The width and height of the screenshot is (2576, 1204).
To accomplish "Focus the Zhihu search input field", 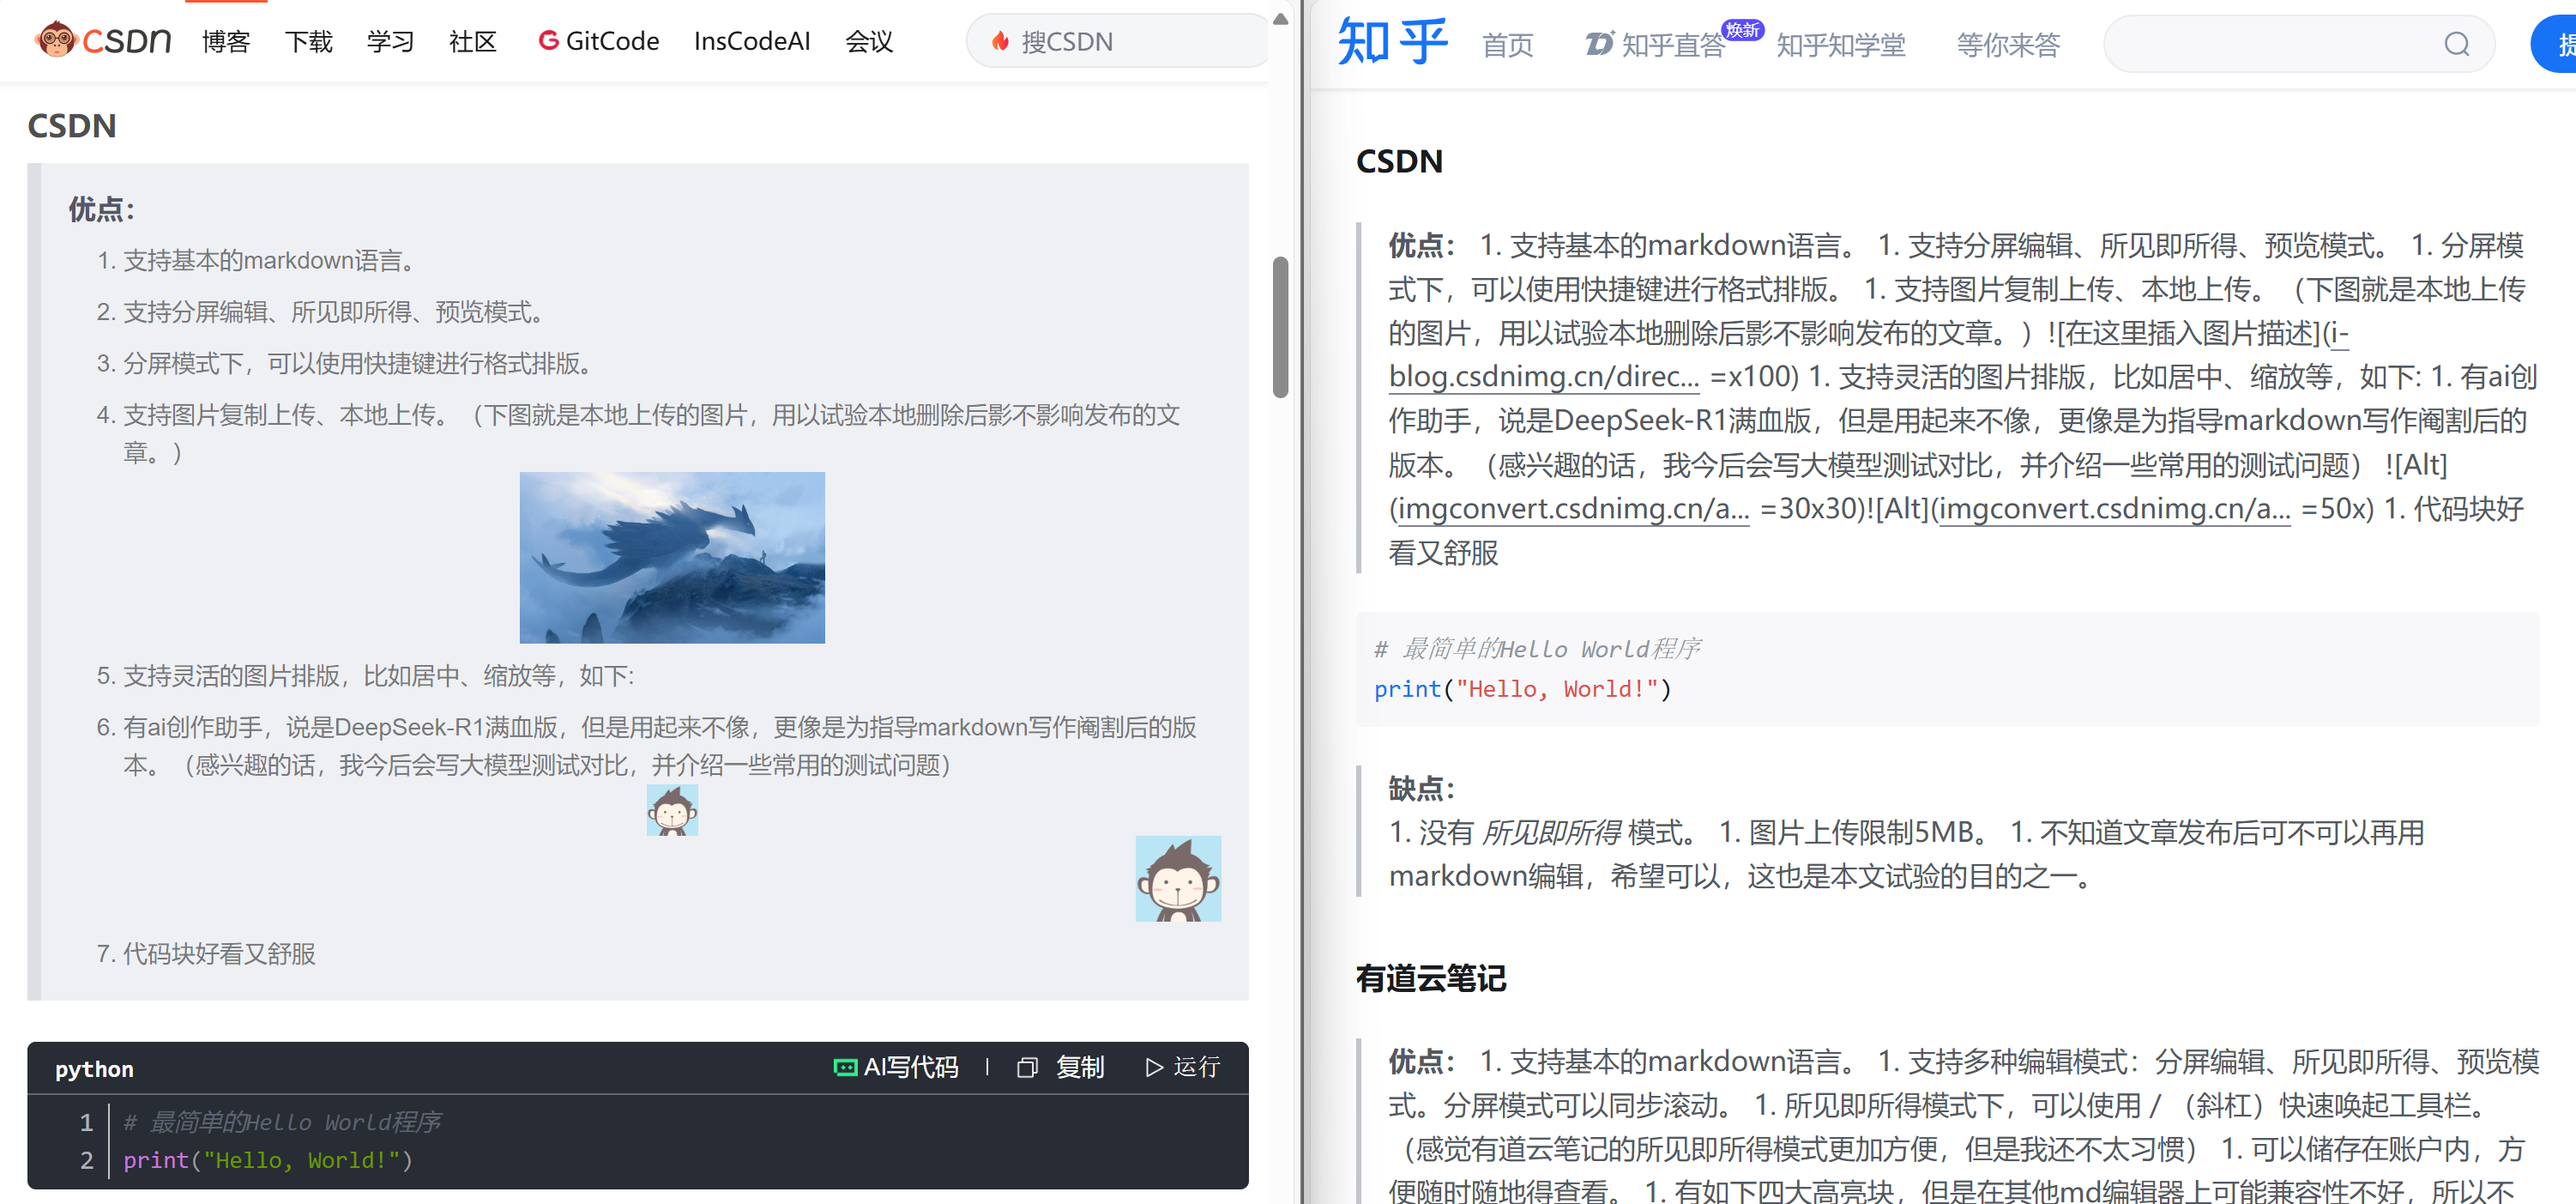I will point(2299,44).
